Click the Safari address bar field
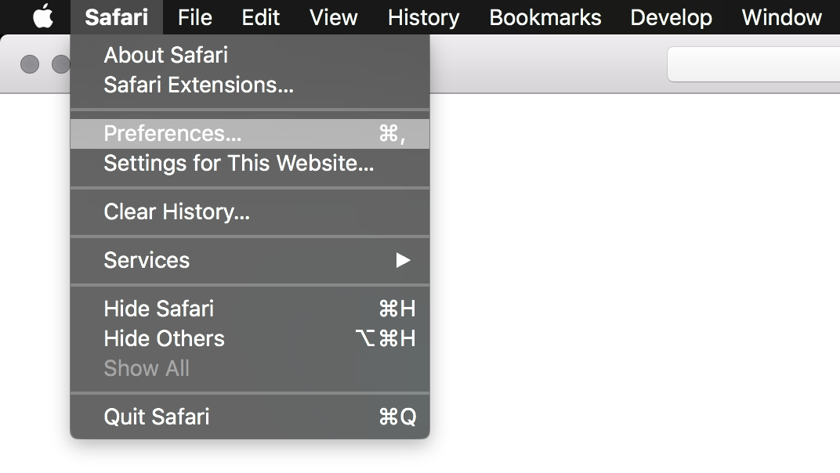 point(753,64)
